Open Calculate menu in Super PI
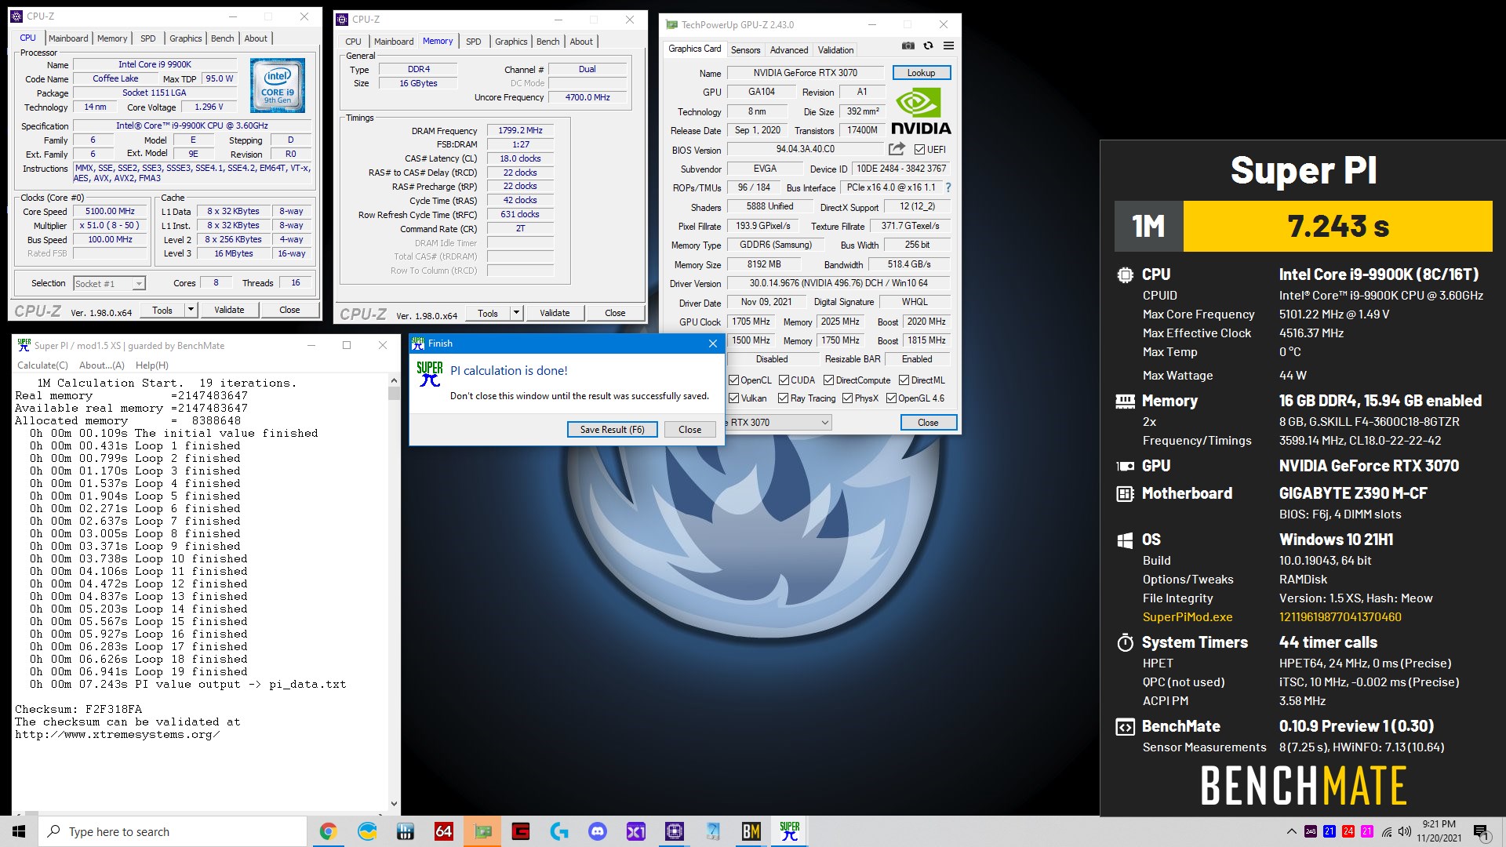The image size is (1506, 847). pyautogui.click(x=42, y=365)
